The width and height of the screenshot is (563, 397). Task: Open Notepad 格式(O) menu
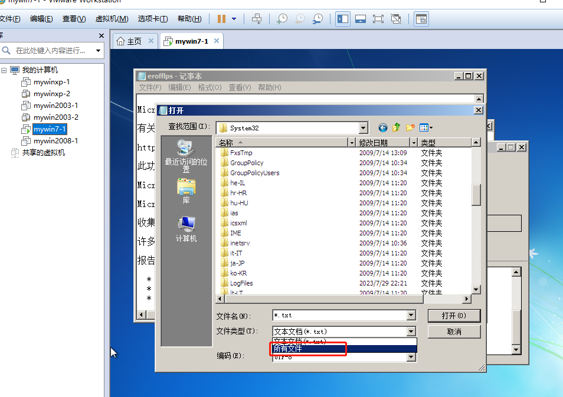pos(210,87)
